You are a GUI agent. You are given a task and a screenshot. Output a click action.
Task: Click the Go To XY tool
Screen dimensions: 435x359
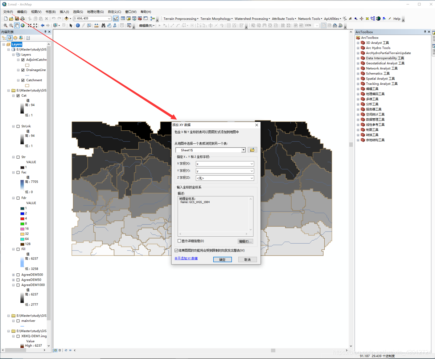pyautogui.click(x=115, y=25)
